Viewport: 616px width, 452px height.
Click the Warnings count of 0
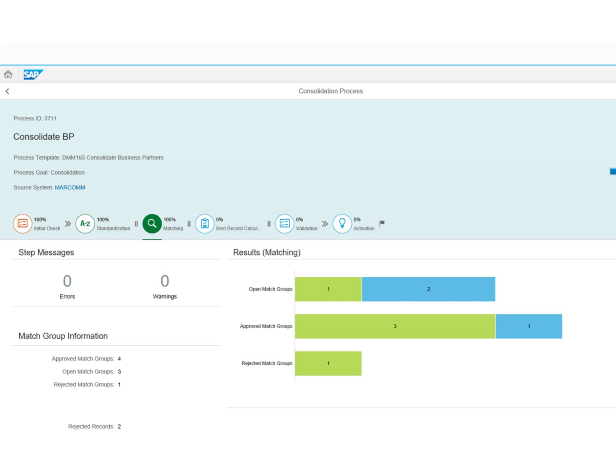[x=165, y=281]
